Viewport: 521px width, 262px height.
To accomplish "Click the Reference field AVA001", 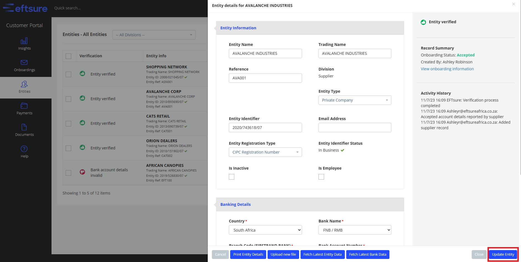I will [265, 78].
